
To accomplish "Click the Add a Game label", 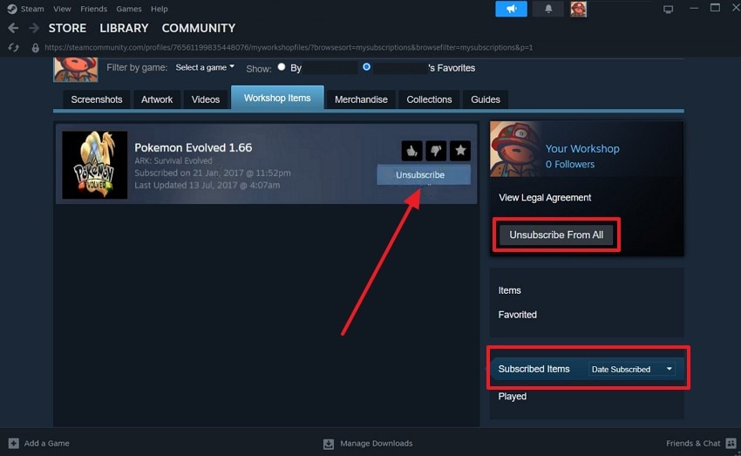I will (47, 443).
